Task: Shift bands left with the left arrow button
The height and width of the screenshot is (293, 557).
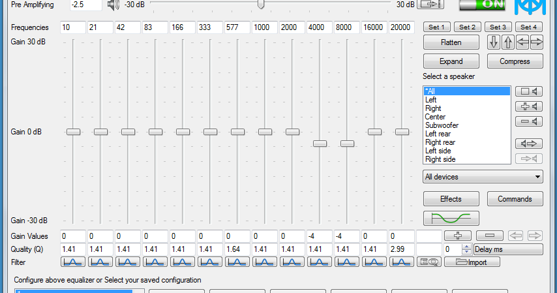Action: [522, 42]
